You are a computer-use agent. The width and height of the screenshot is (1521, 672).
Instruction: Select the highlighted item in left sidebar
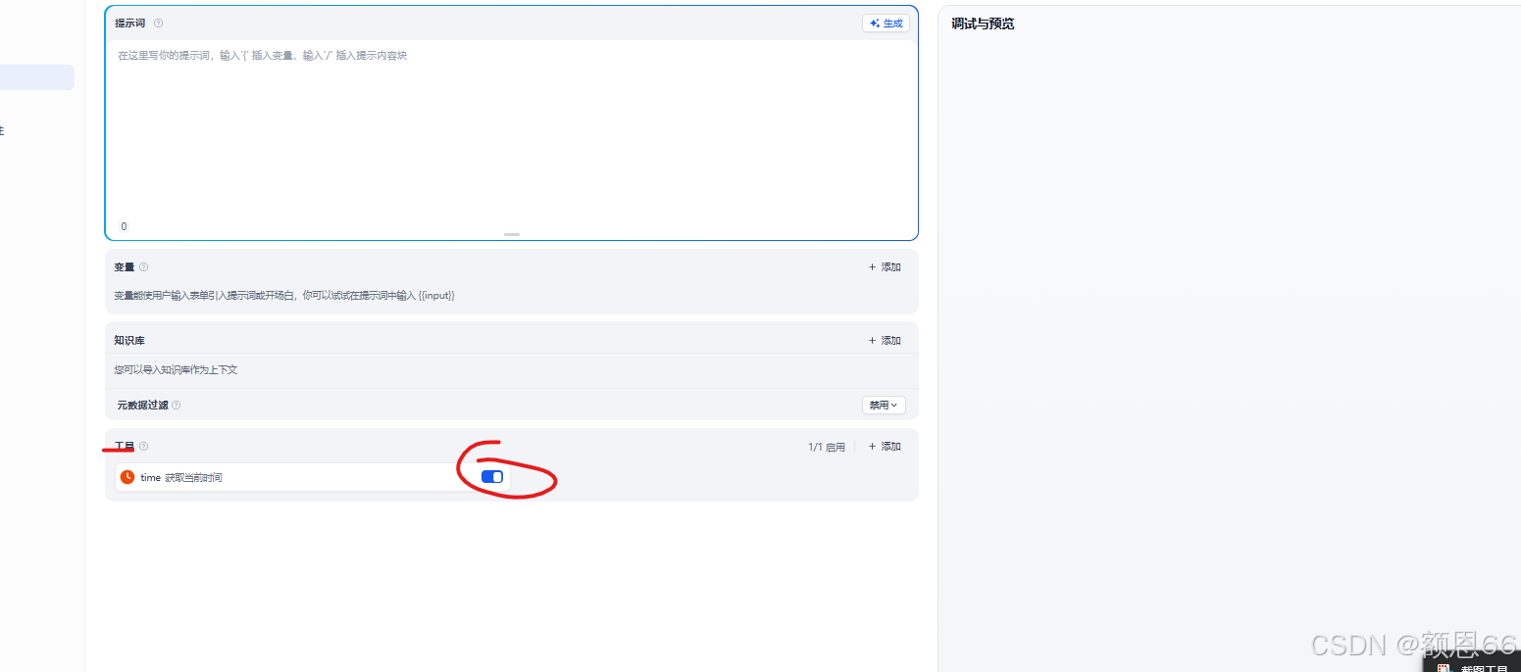(x=37, y=77)
